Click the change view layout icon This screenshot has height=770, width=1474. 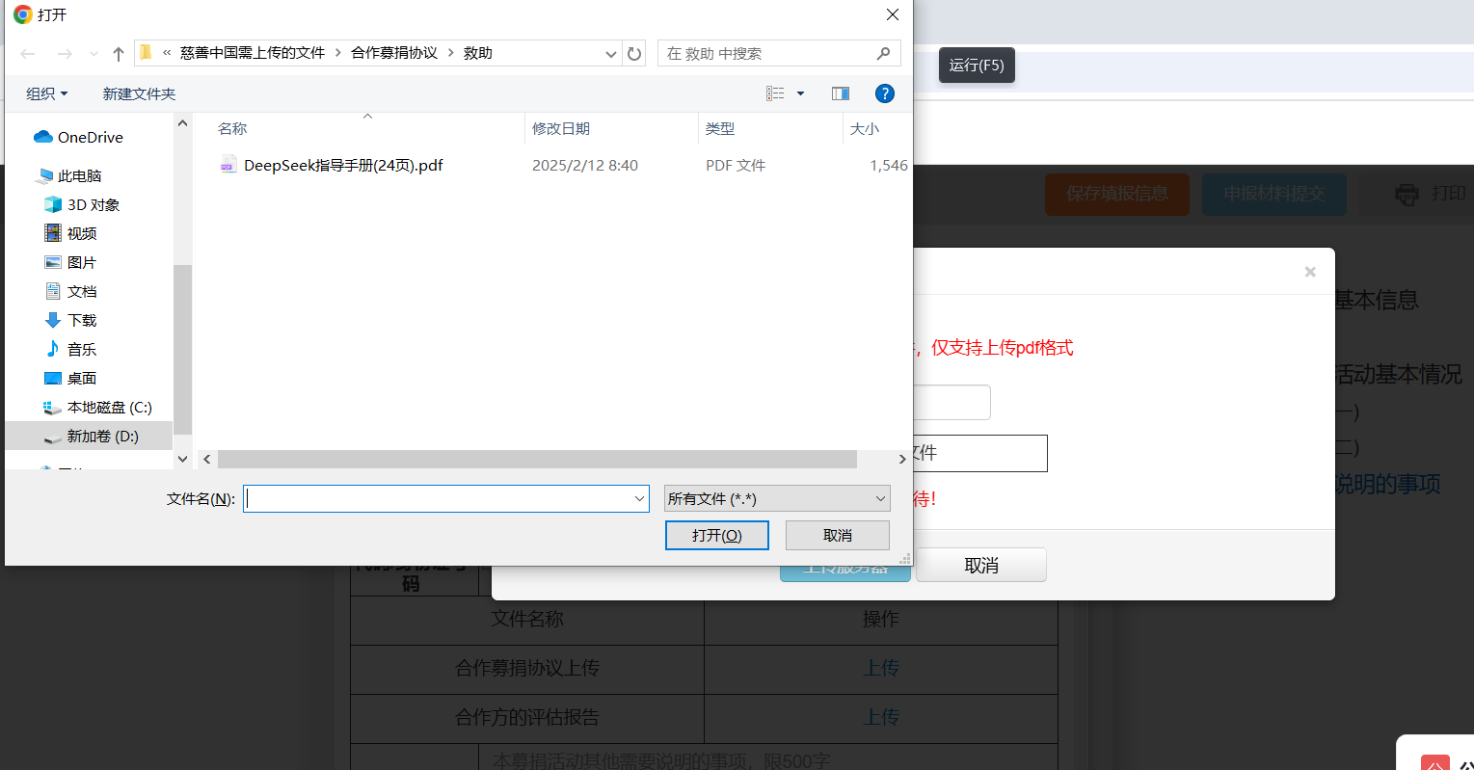(x=775, y=93)
